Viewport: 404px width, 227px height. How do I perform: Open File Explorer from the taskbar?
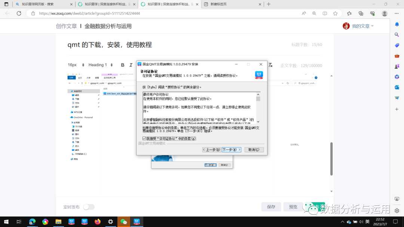tap(58, 222)
